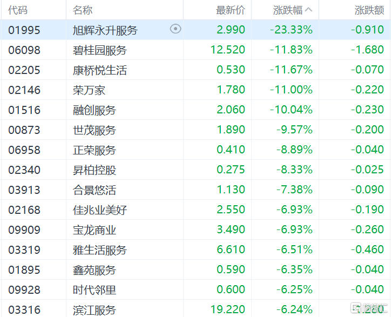Click price 2.550 of 佳兆业美好
Viewport: 391px width, 317px height.
coord(231,209)
